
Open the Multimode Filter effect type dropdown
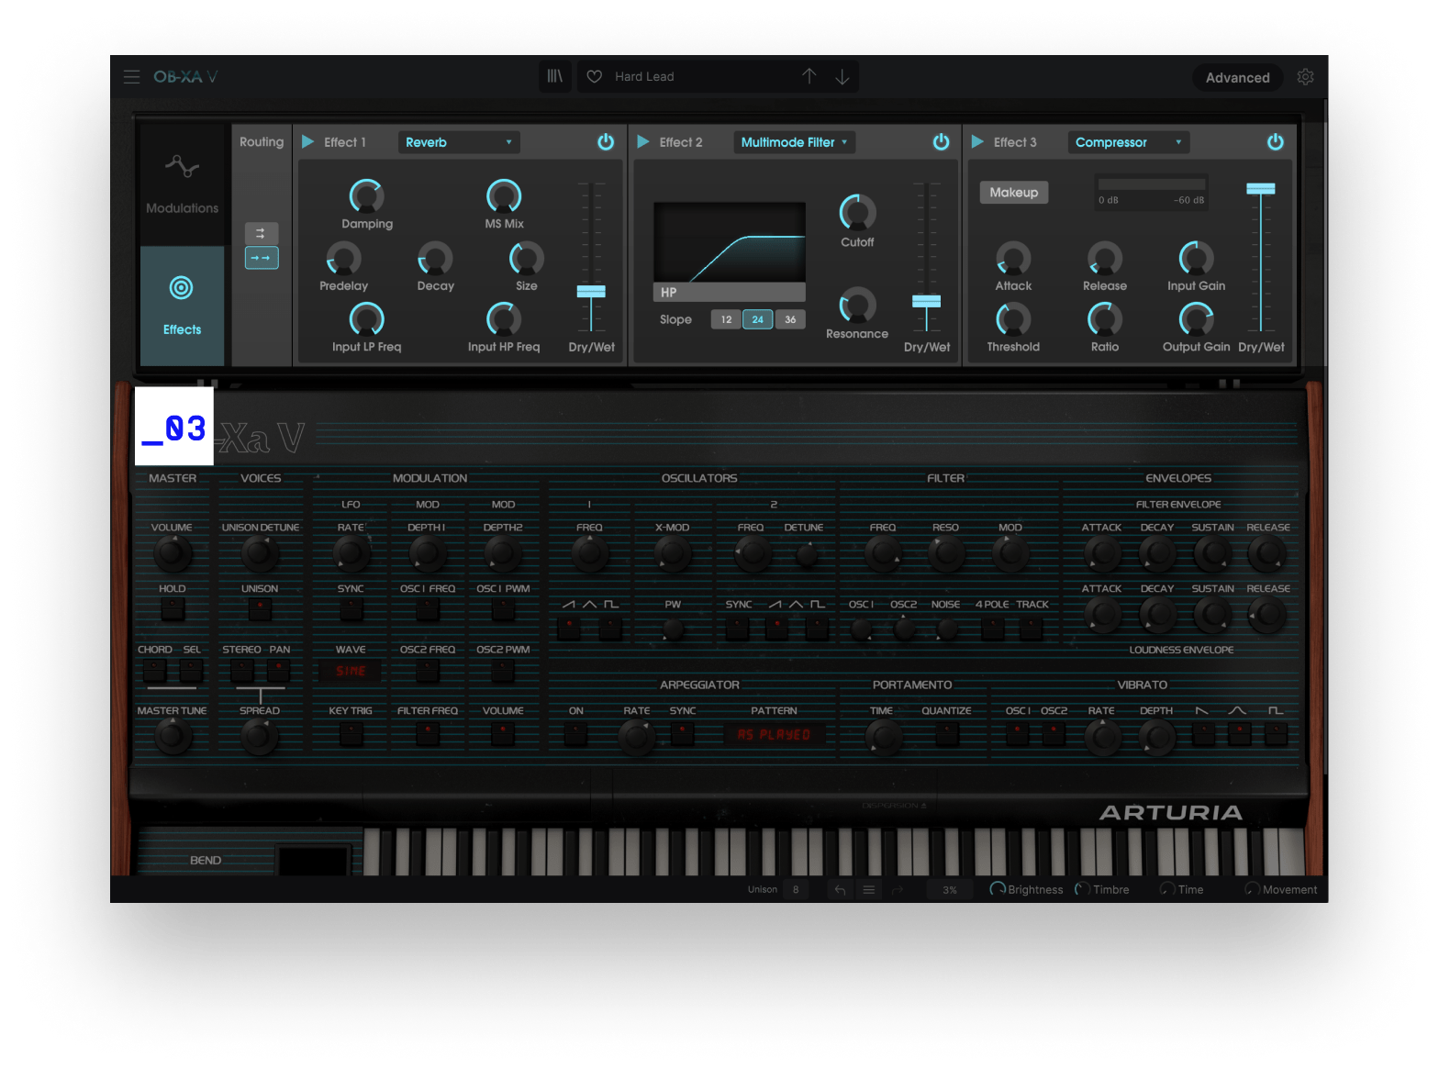795,142
